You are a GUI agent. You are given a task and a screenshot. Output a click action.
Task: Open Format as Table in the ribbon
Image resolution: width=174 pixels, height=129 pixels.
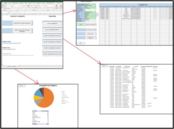pyautogui.click(x=61, y=7)
